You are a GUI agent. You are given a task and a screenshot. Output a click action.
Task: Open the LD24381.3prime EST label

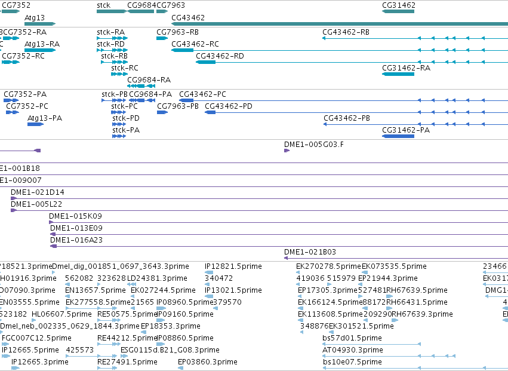tap(157, 278)
